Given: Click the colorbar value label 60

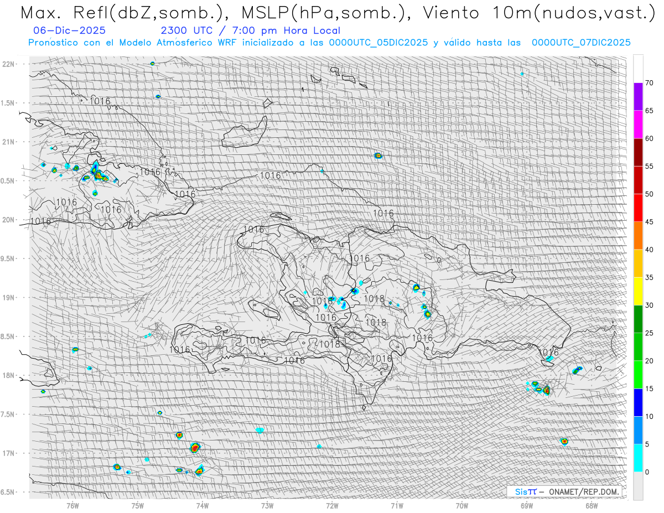Looking at the screenshot, I should 649,138.
